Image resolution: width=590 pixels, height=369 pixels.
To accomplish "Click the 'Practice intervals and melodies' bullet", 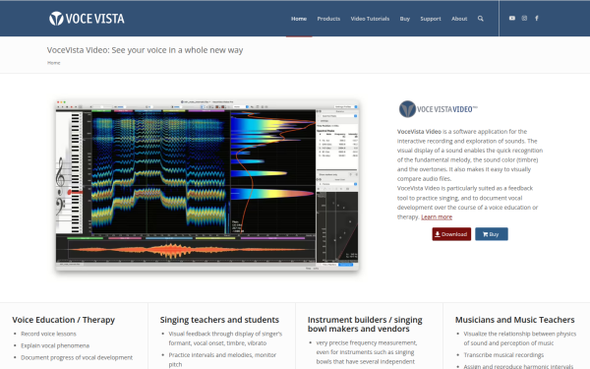I will [222, 359].
